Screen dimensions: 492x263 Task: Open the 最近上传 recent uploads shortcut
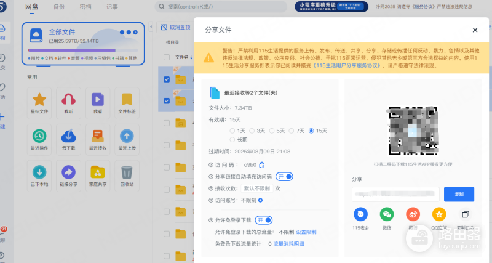point(127,140)
